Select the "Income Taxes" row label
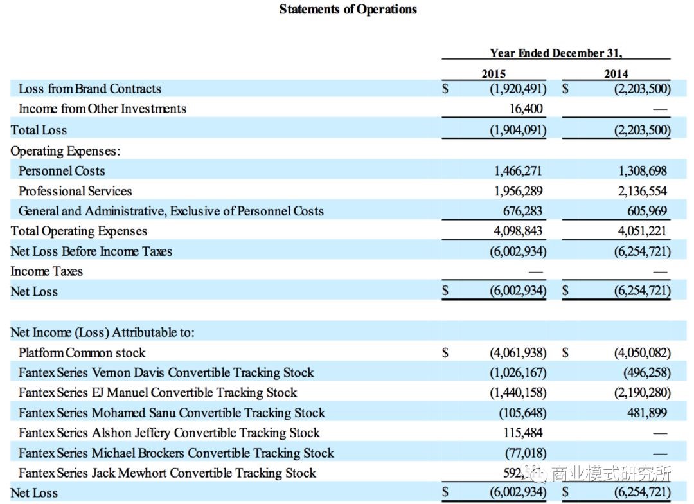This screenshot has width=694, height=504. coord(46,271)
